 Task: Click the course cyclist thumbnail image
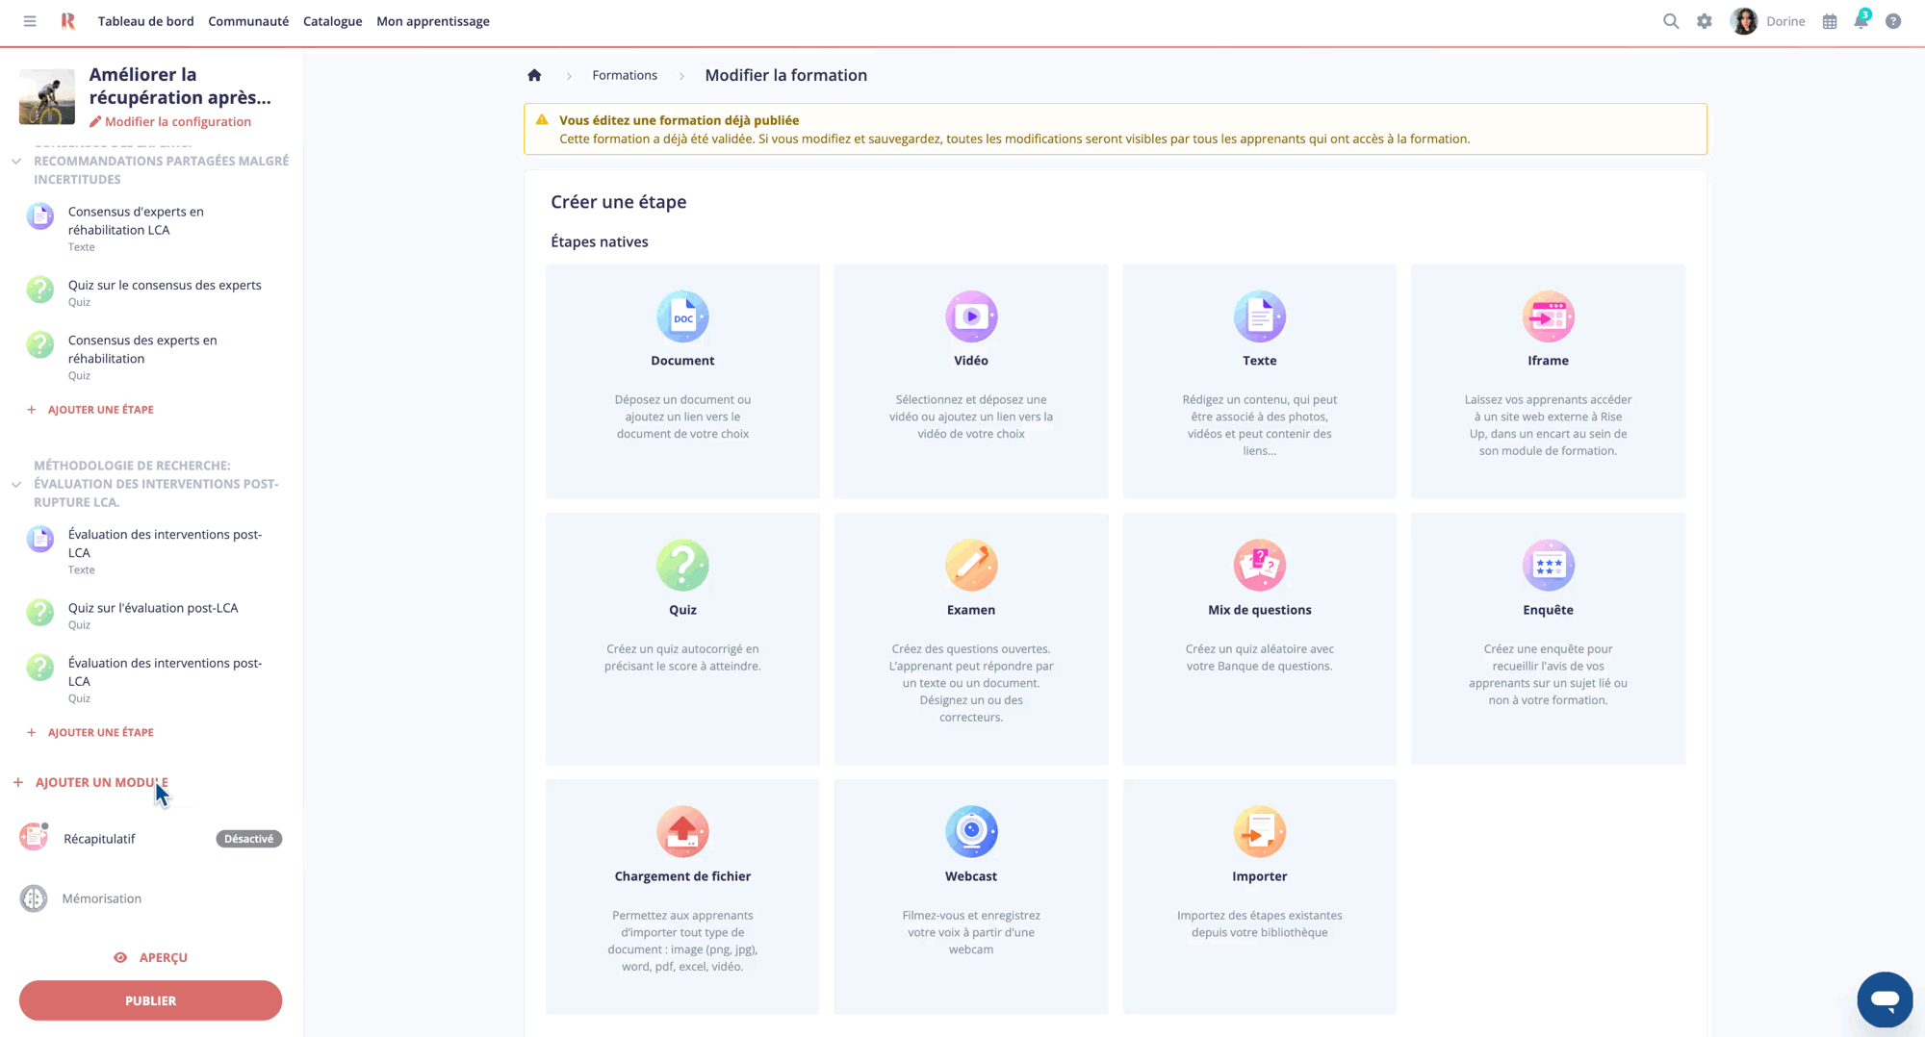[x=47, y=97]
